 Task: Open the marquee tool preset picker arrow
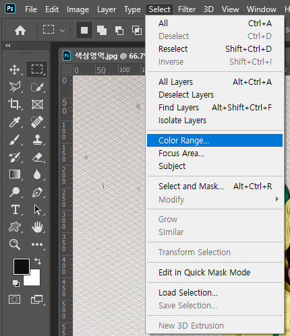[x=63, y=30]
